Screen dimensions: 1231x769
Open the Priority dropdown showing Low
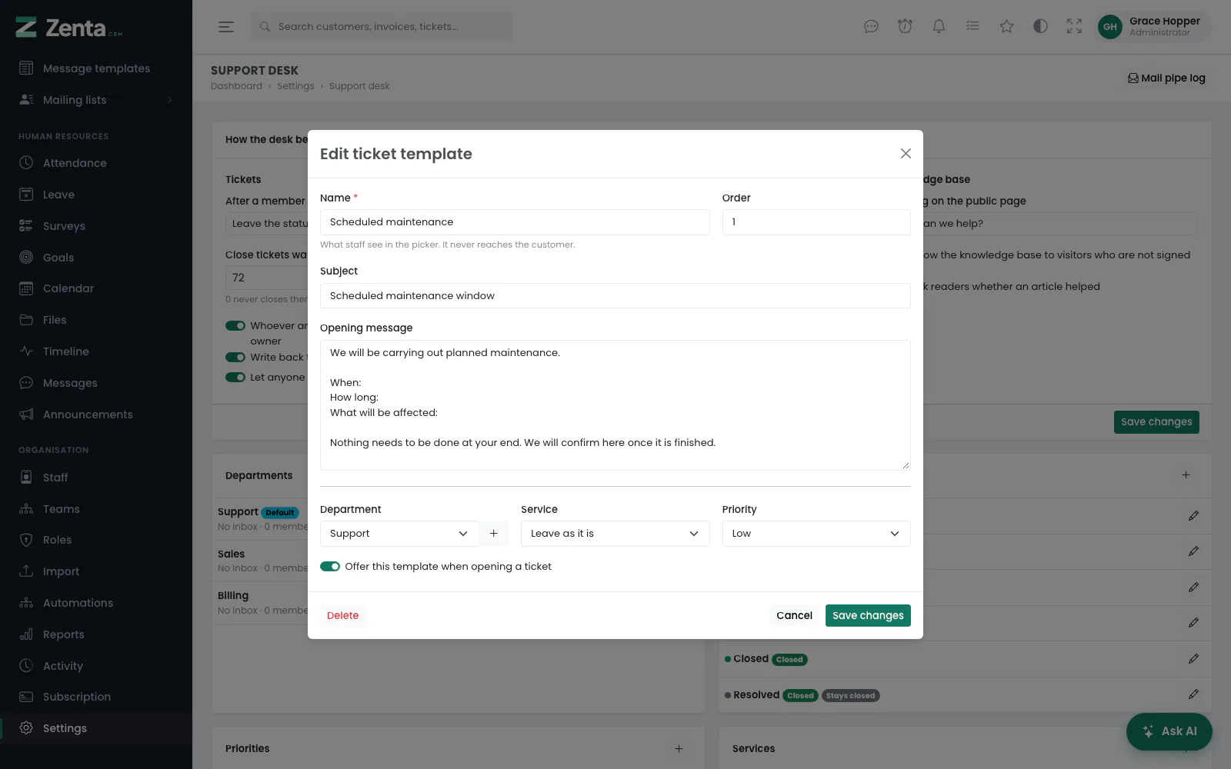pyautogui.click(x=816, y=534)
